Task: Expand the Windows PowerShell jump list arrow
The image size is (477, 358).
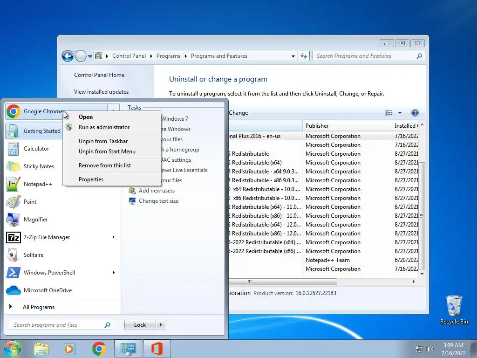Action: click(x=114, y=272)
